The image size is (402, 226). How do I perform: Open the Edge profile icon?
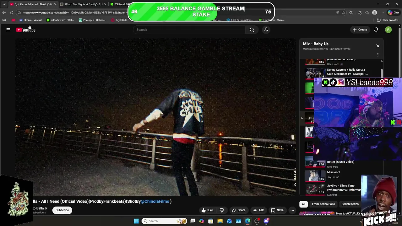(374, 13)
